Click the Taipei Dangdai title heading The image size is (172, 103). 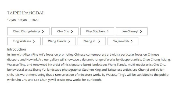[25, 13]
